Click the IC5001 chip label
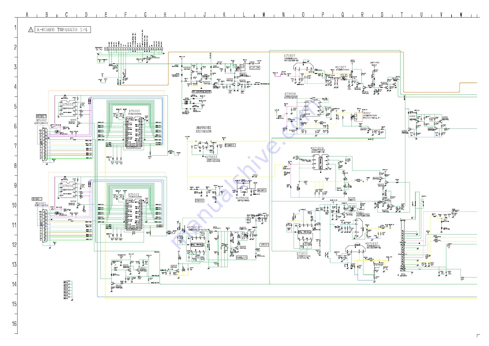Viewport: 489px width, 346px height. point(134,195)
